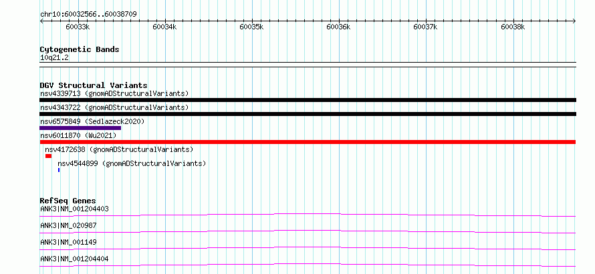Click the Cytogenetic Bands track title
The image size is (595, 274).
pyautogui.click(x=80, y=49)
